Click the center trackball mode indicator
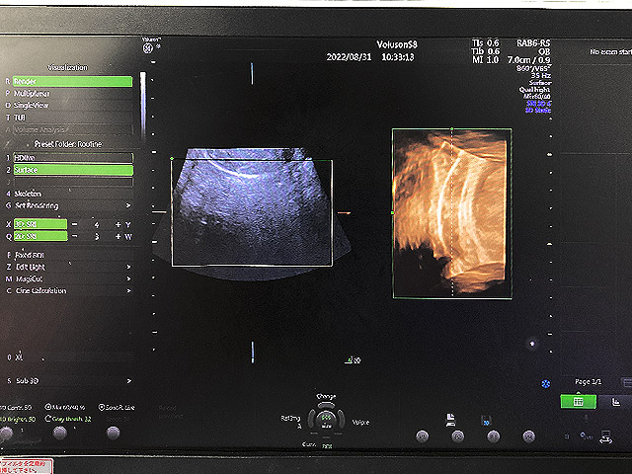This screenshot has height=474, width=632. (326, 419)
